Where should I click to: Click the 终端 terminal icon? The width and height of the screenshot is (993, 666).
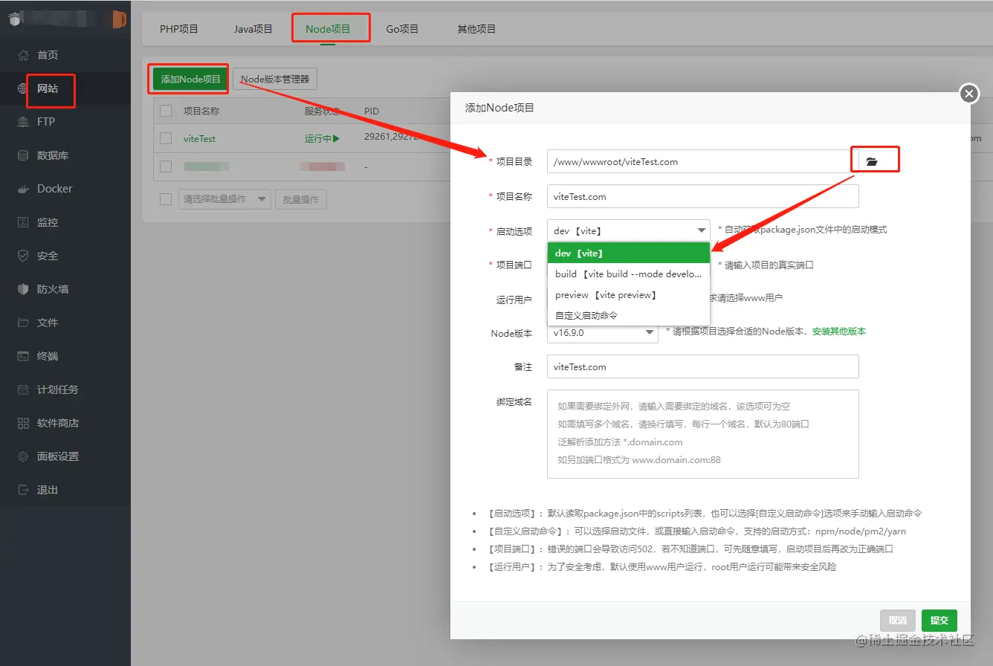pyautogui.click(x=23, y=356)
